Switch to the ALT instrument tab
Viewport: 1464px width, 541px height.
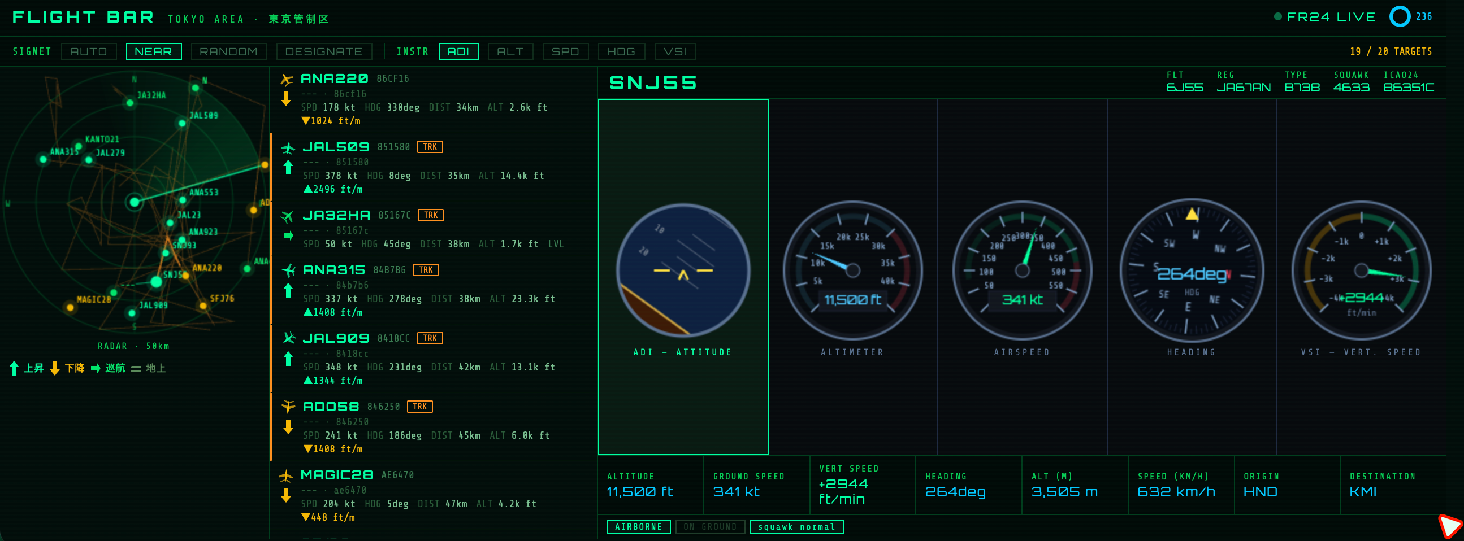[x=510, y=51]
